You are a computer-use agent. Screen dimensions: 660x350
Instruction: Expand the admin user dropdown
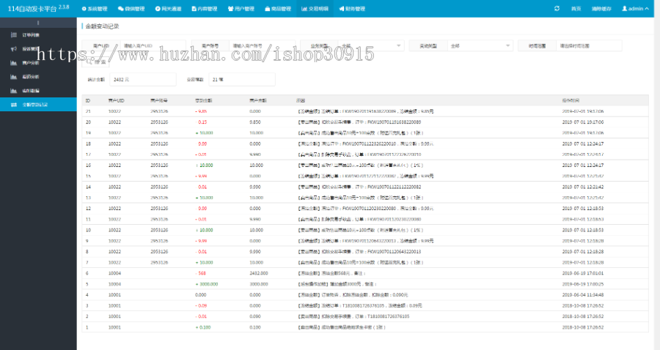point(635,9)
